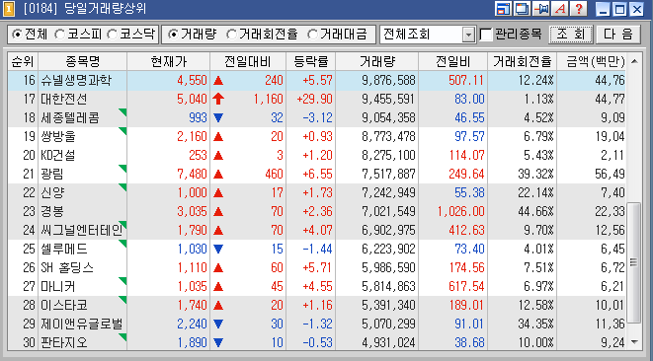The width and height of the screenshot is (653, 361).
Task: Select the SH 홀딩스 stock name
Action: click(x=67, y=267)
